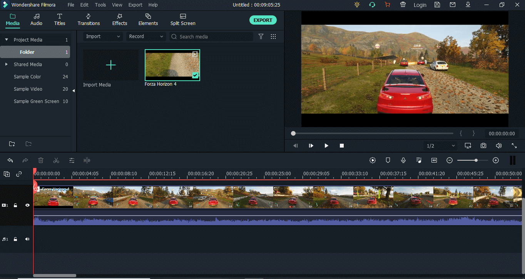The width and height of the screenshot is (525, 279).
Task: Switch to the Elements tab
Action: [148, 20]
